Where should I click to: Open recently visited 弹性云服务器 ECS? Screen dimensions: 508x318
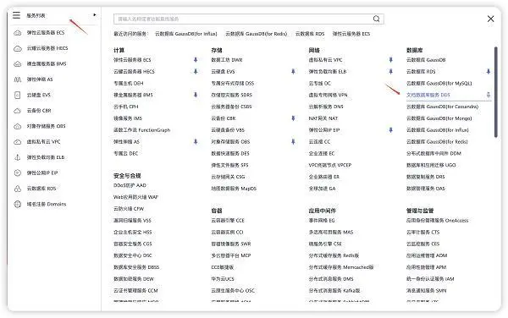(351, 34)
